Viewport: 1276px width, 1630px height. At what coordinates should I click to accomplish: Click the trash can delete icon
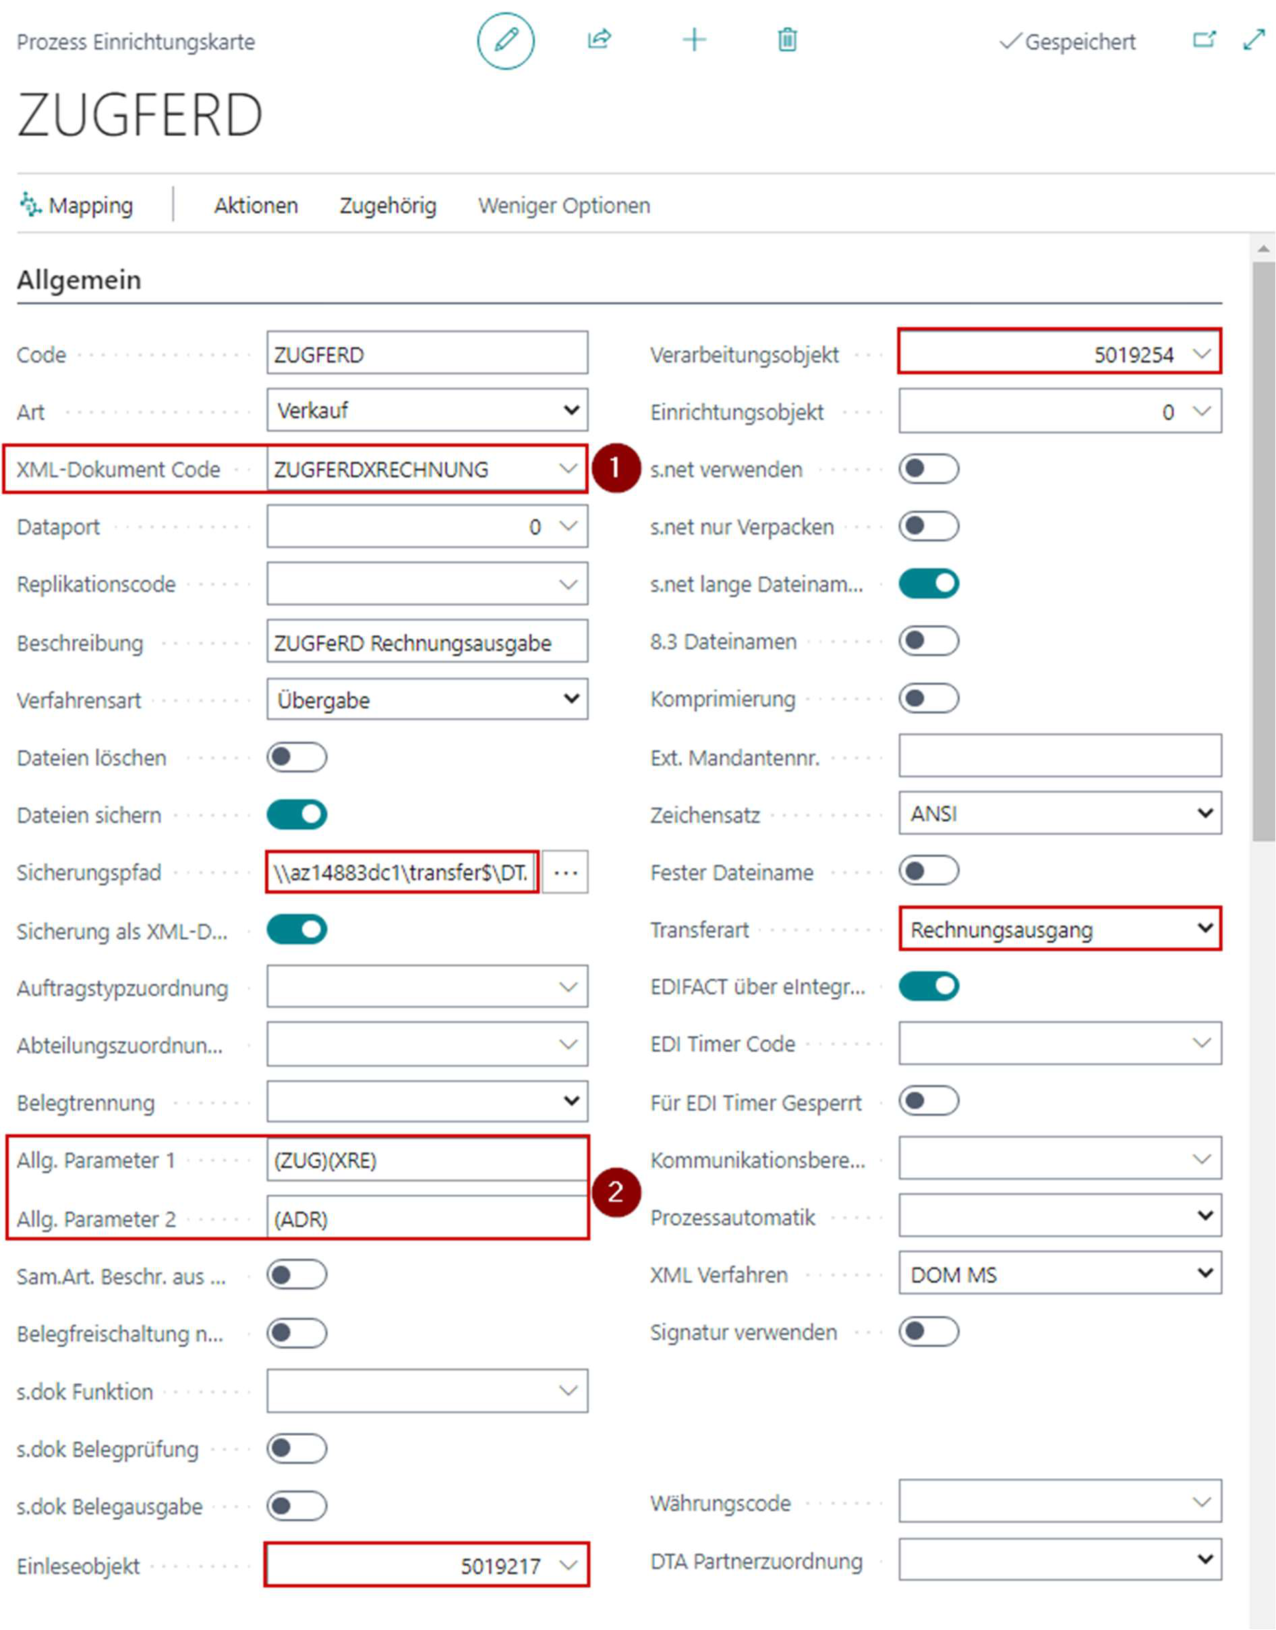coord(788,40)
